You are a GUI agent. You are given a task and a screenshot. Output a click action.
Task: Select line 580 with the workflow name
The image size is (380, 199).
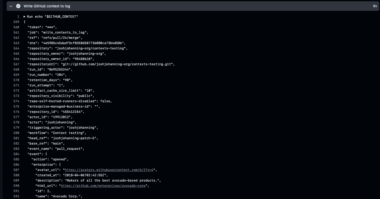tap(57, 133)
